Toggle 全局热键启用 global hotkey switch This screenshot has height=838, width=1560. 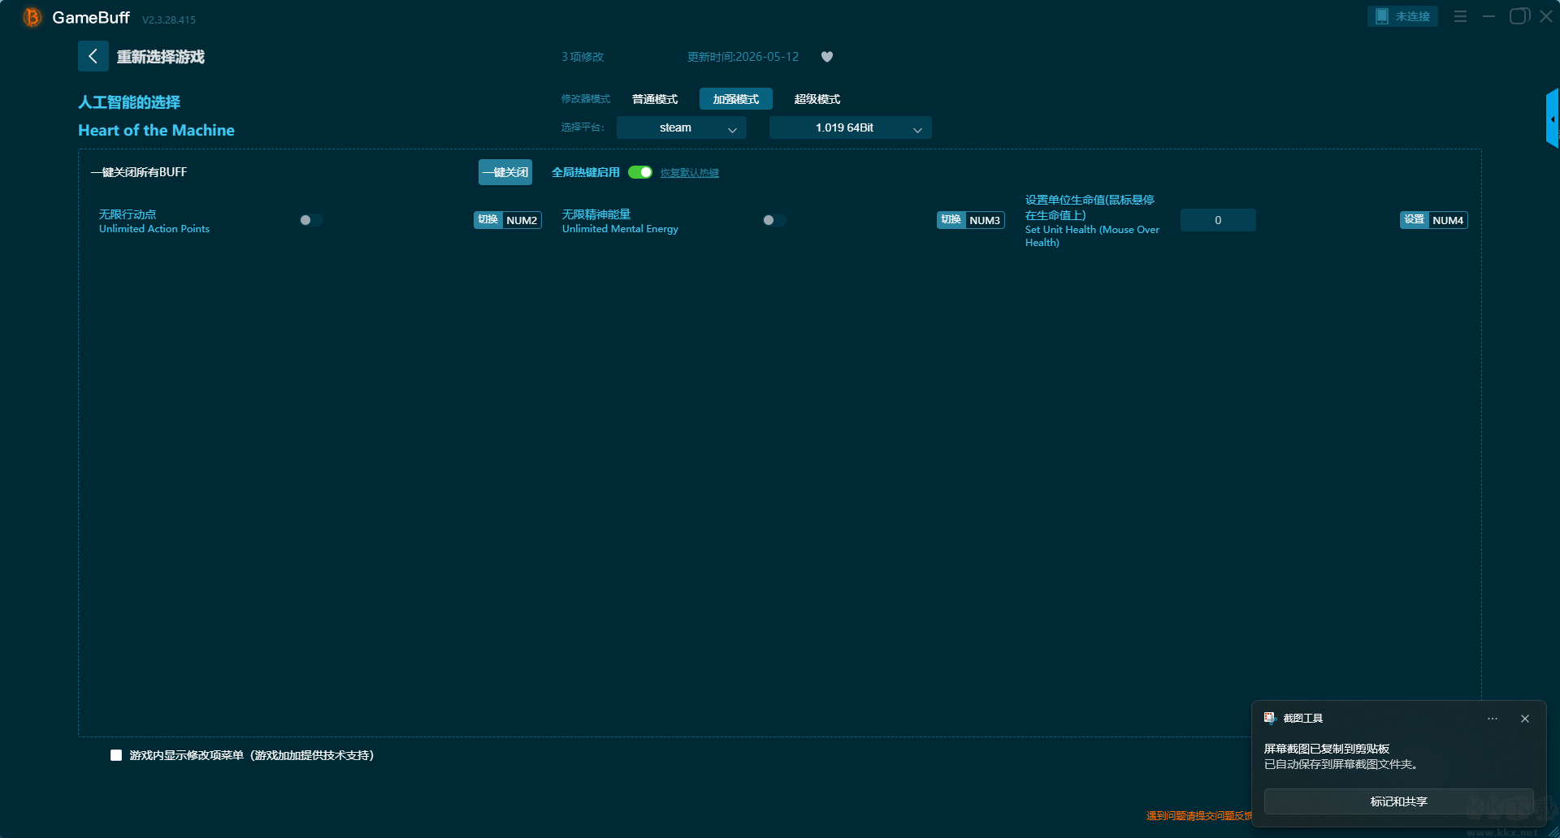[640, 172]
